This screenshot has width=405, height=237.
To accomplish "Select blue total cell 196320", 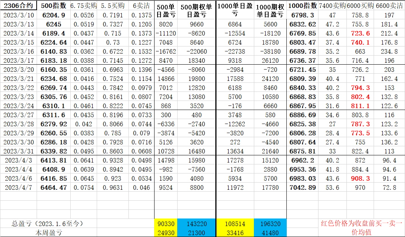I will pyautogui.click(x=270, y=223).
